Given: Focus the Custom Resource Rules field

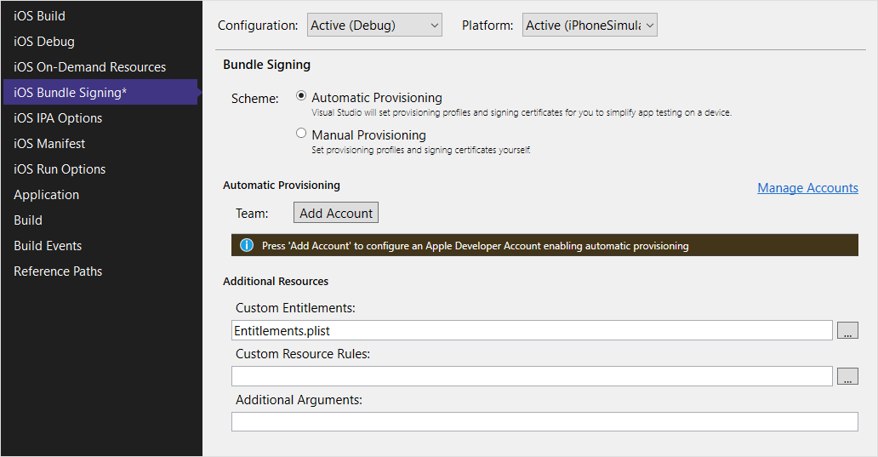Looking at the screenshot, I should pos(532,376).
